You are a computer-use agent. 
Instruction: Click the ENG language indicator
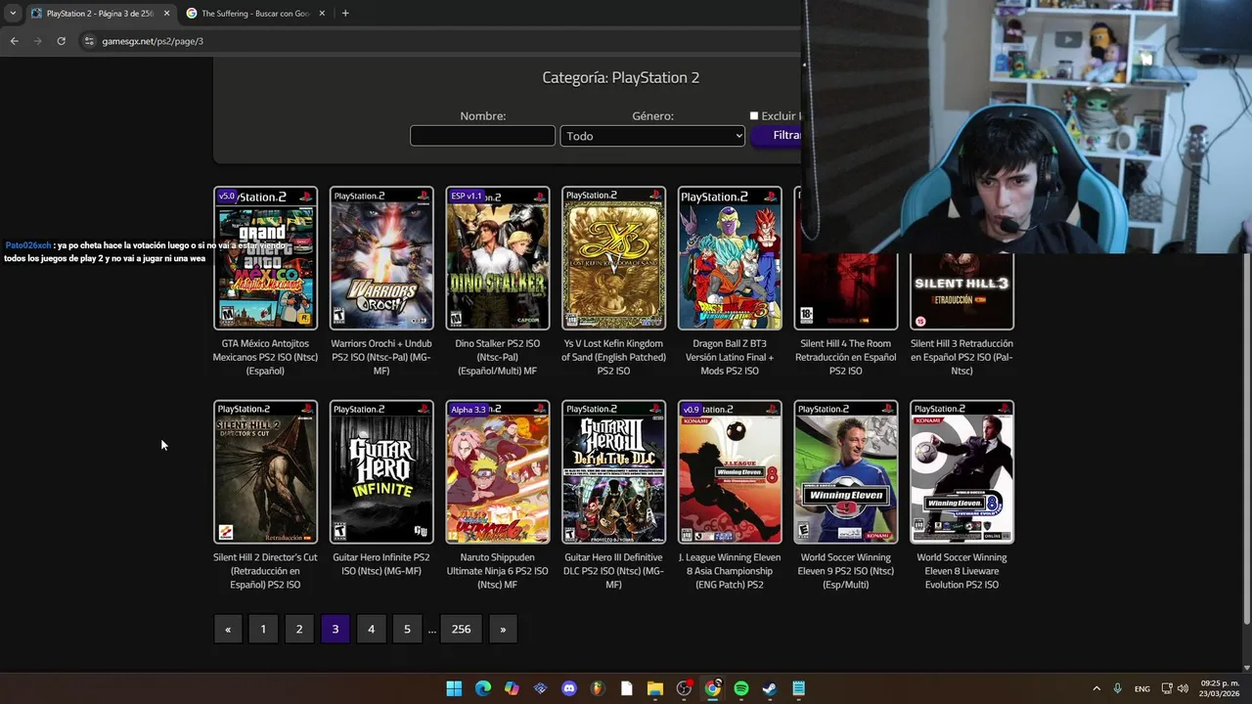[x=1142, y=688]
